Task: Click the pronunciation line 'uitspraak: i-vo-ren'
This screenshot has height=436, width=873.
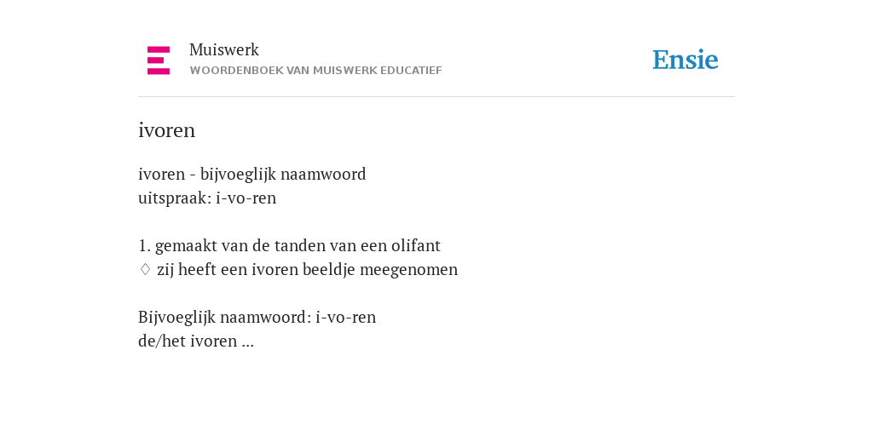Action: point(207,198)
